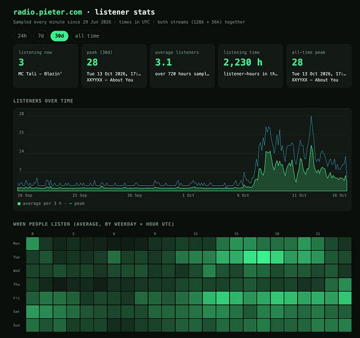This screenshot has width=360, height=338.
Task: Click the green average-per-3h legend square
Action: (x=19, y=204)
